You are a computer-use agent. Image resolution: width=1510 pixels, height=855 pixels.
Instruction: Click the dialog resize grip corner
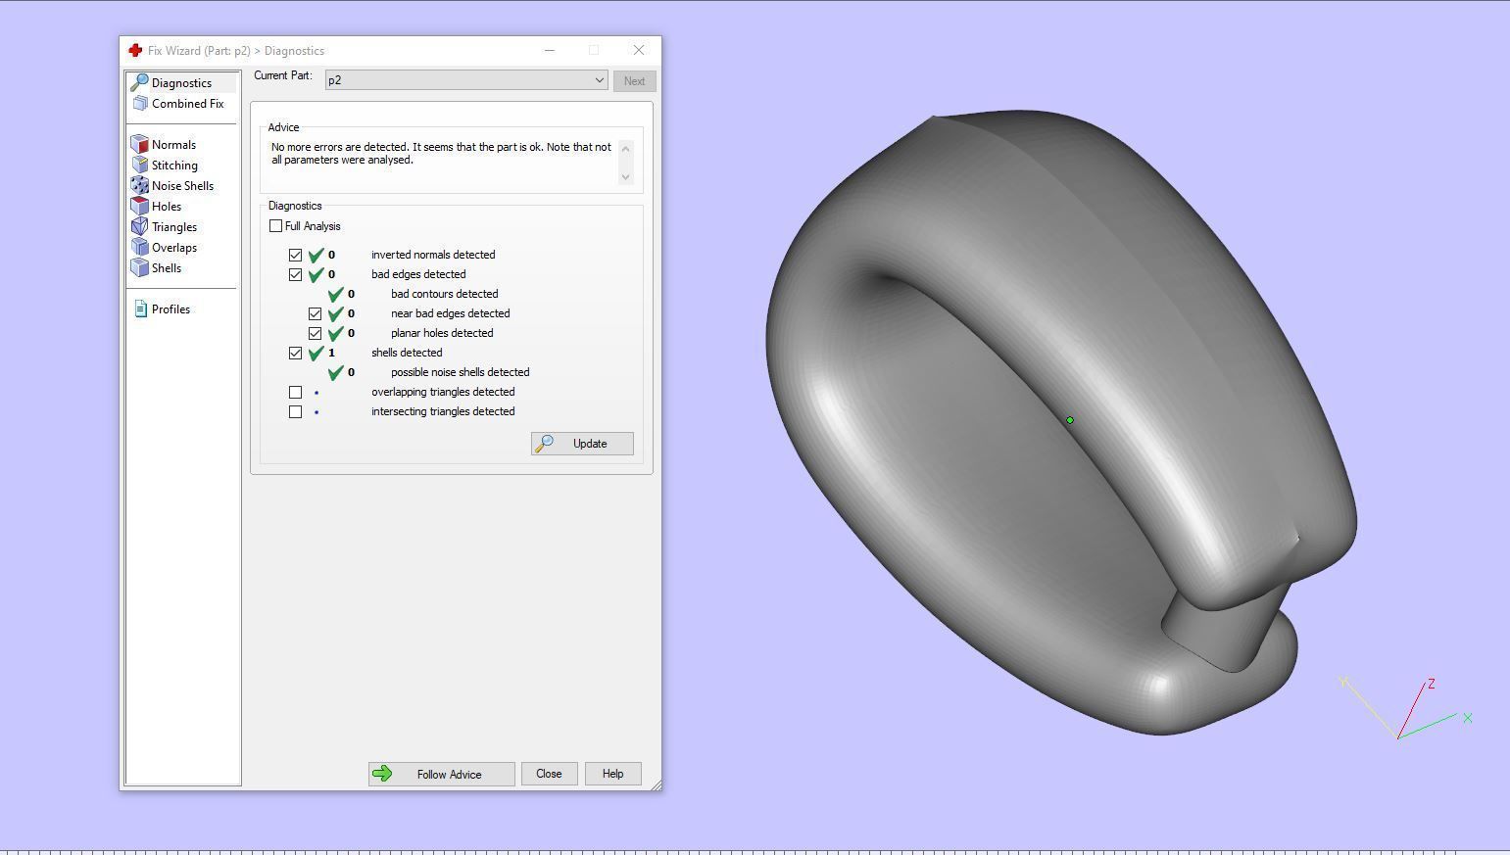point(656,784)
